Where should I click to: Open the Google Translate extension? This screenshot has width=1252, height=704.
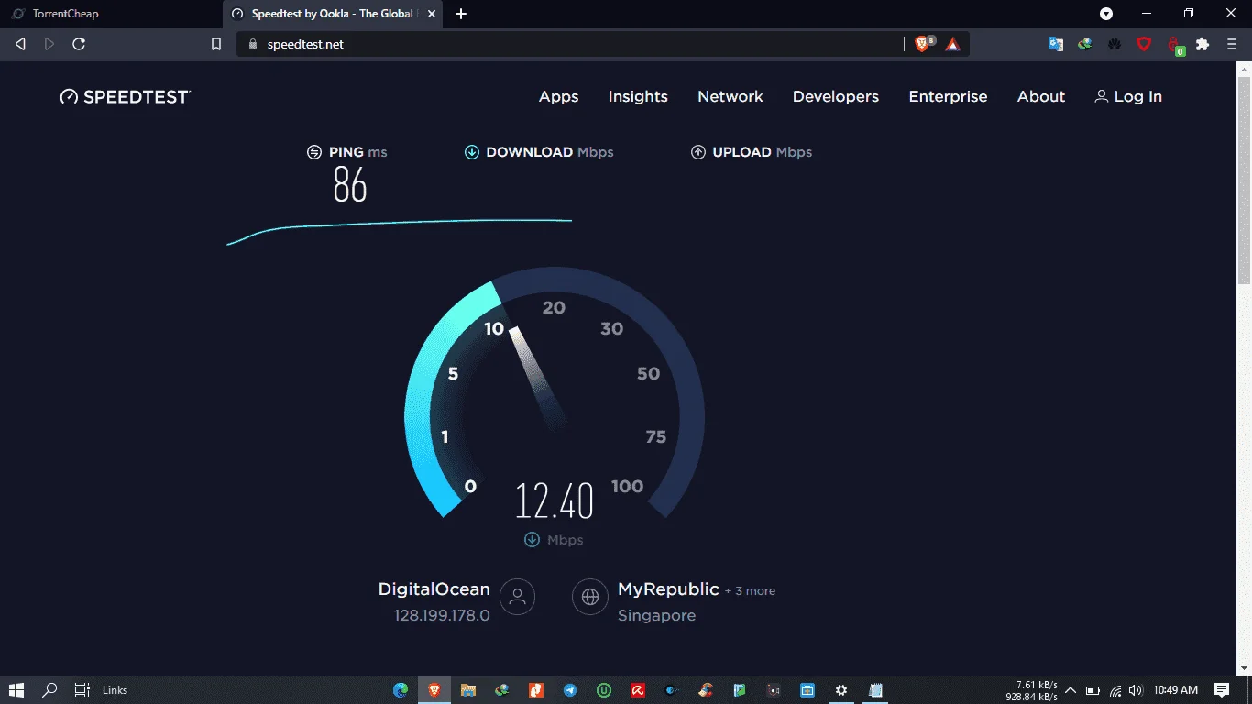tap(1056, 44)
